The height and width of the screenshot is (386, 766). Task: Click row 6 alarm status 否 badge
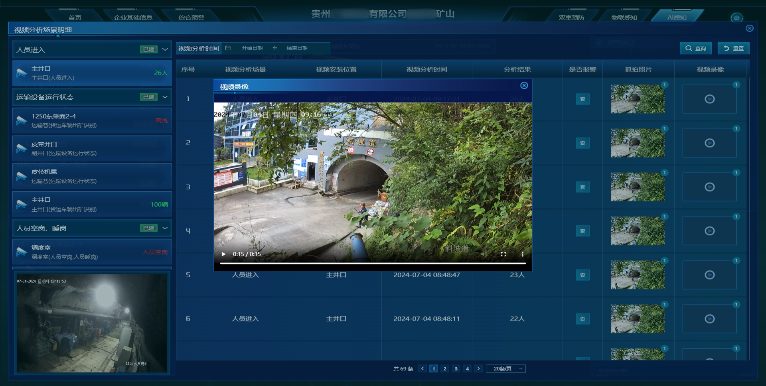[x=582, y=319]
